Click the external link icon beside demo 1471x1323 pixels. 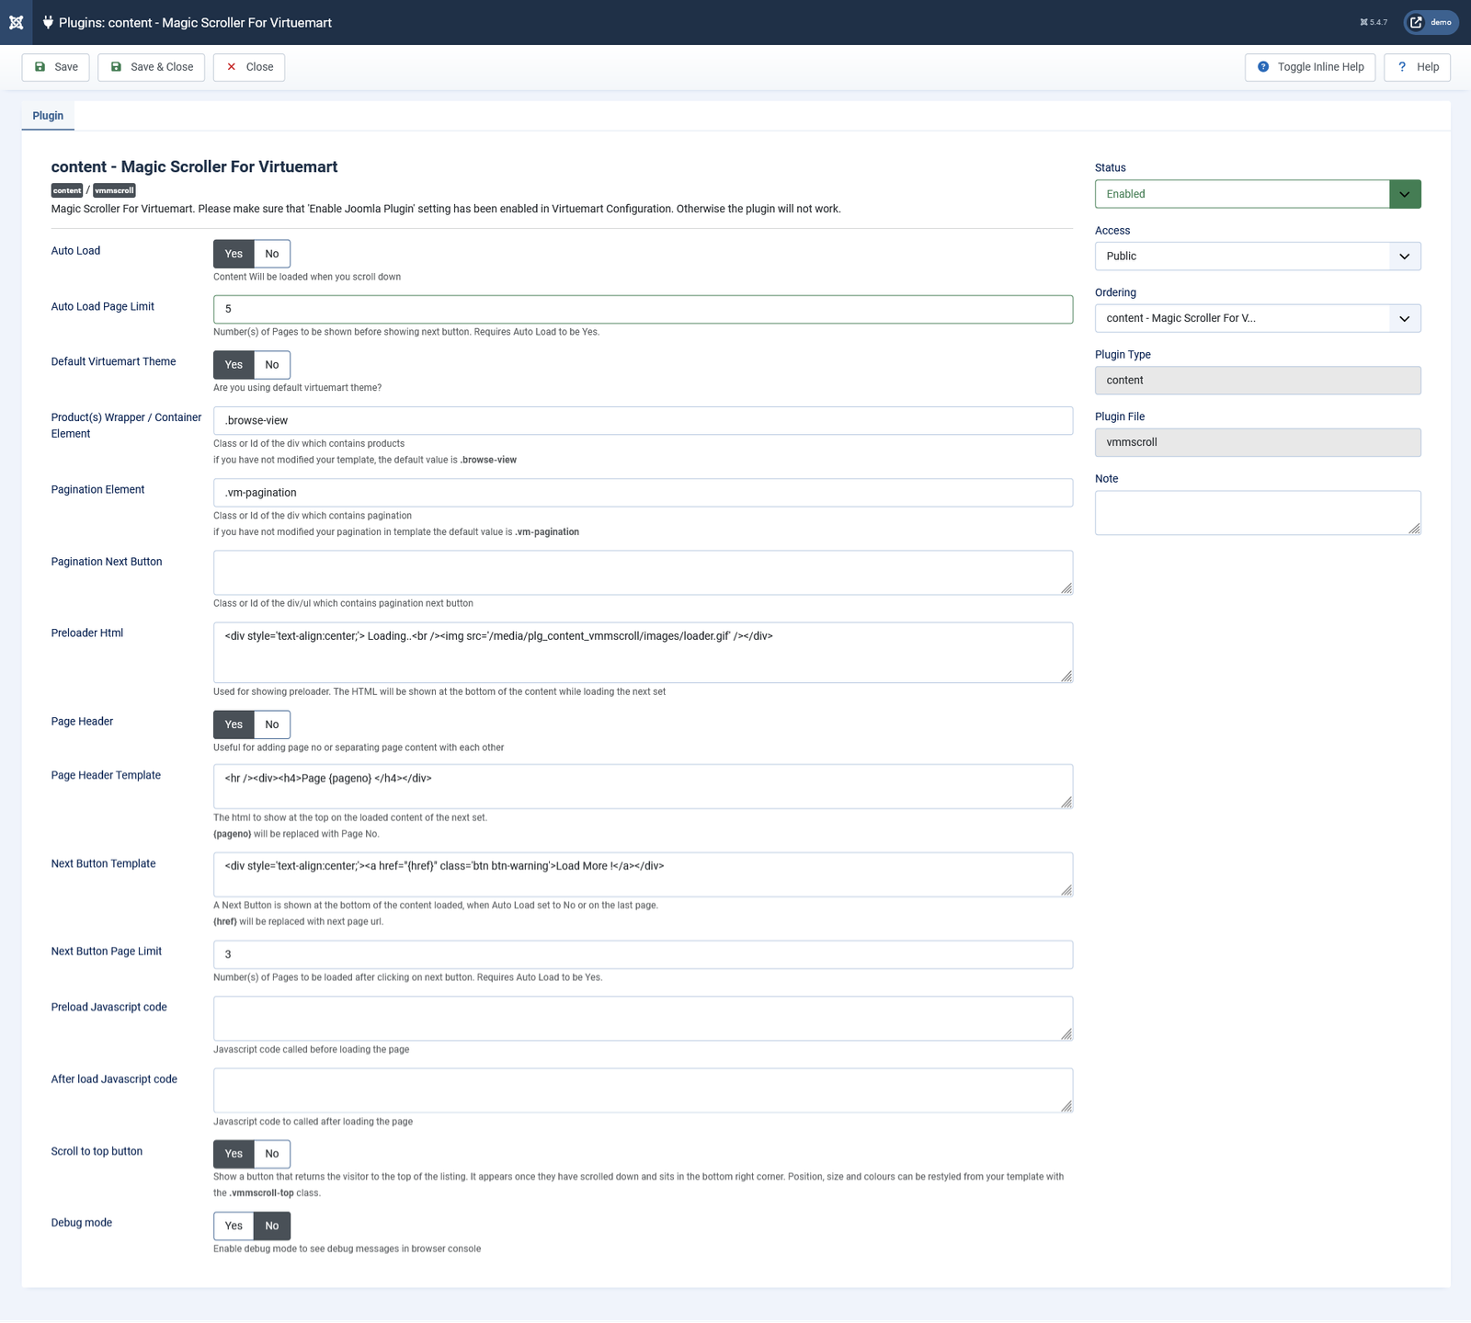(1416, 22)
